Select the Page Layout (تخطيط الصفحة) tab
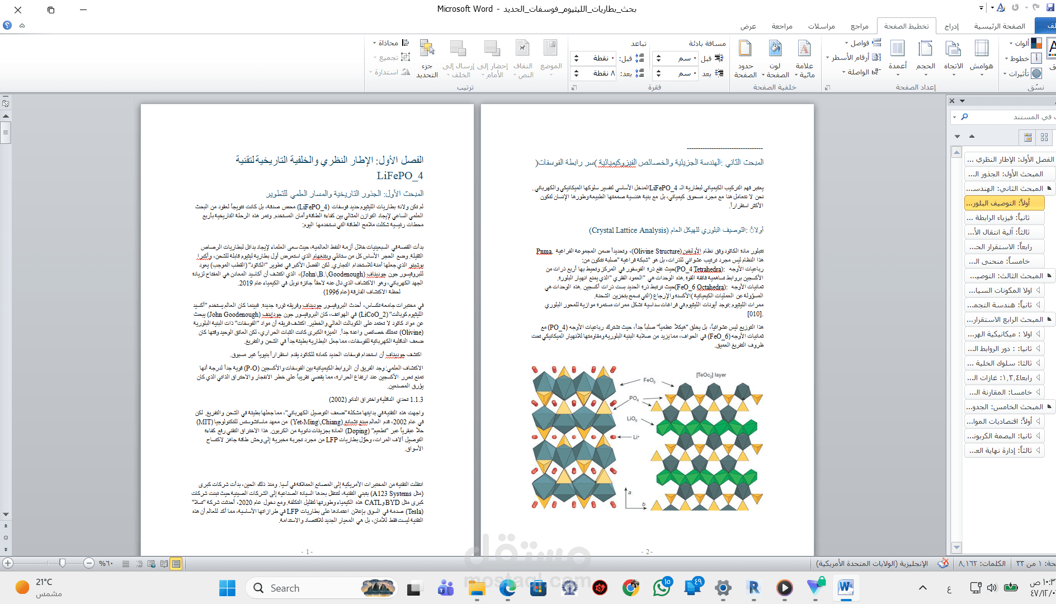This screenshot has height=604, width=1056. click(x=906, y=26)
